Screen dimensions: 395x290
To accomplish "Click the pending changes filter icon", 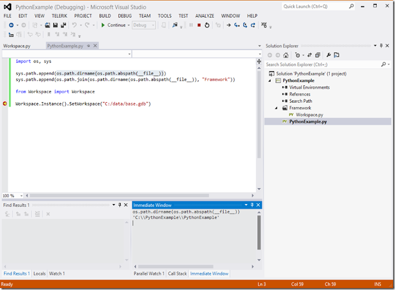I will (298, 55).
